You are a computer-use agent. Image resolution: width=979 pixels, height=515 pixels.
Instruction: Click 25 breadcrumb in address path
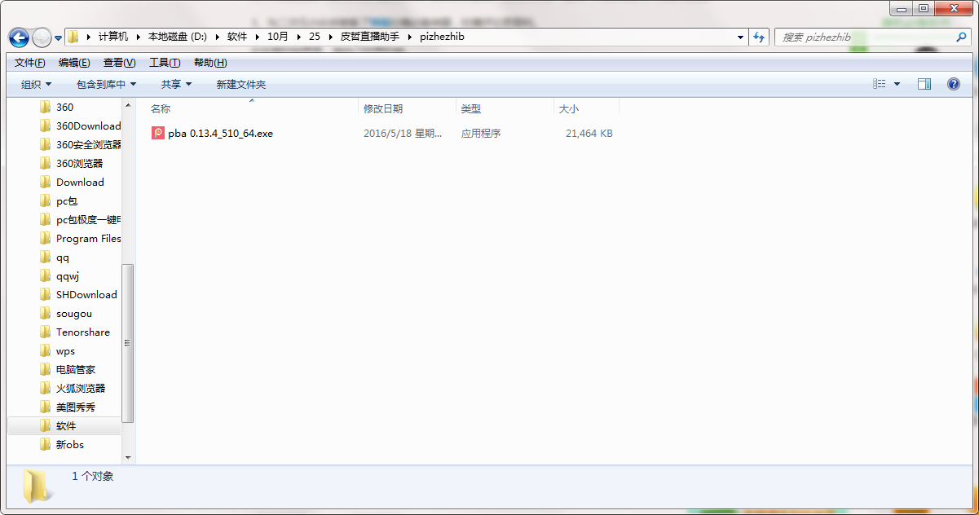pyautogui.click(x=315, y=37)
